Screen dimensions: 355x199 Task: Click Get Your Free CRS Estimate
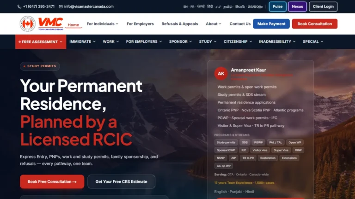pos(122,181)
